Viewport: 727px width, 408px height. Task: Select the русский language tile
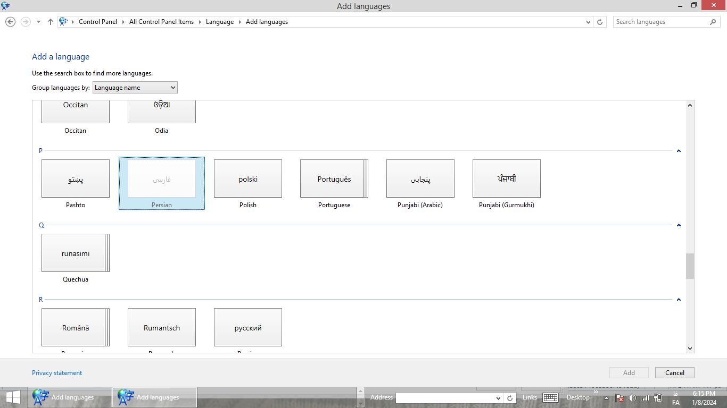click(x=248, y=328)
